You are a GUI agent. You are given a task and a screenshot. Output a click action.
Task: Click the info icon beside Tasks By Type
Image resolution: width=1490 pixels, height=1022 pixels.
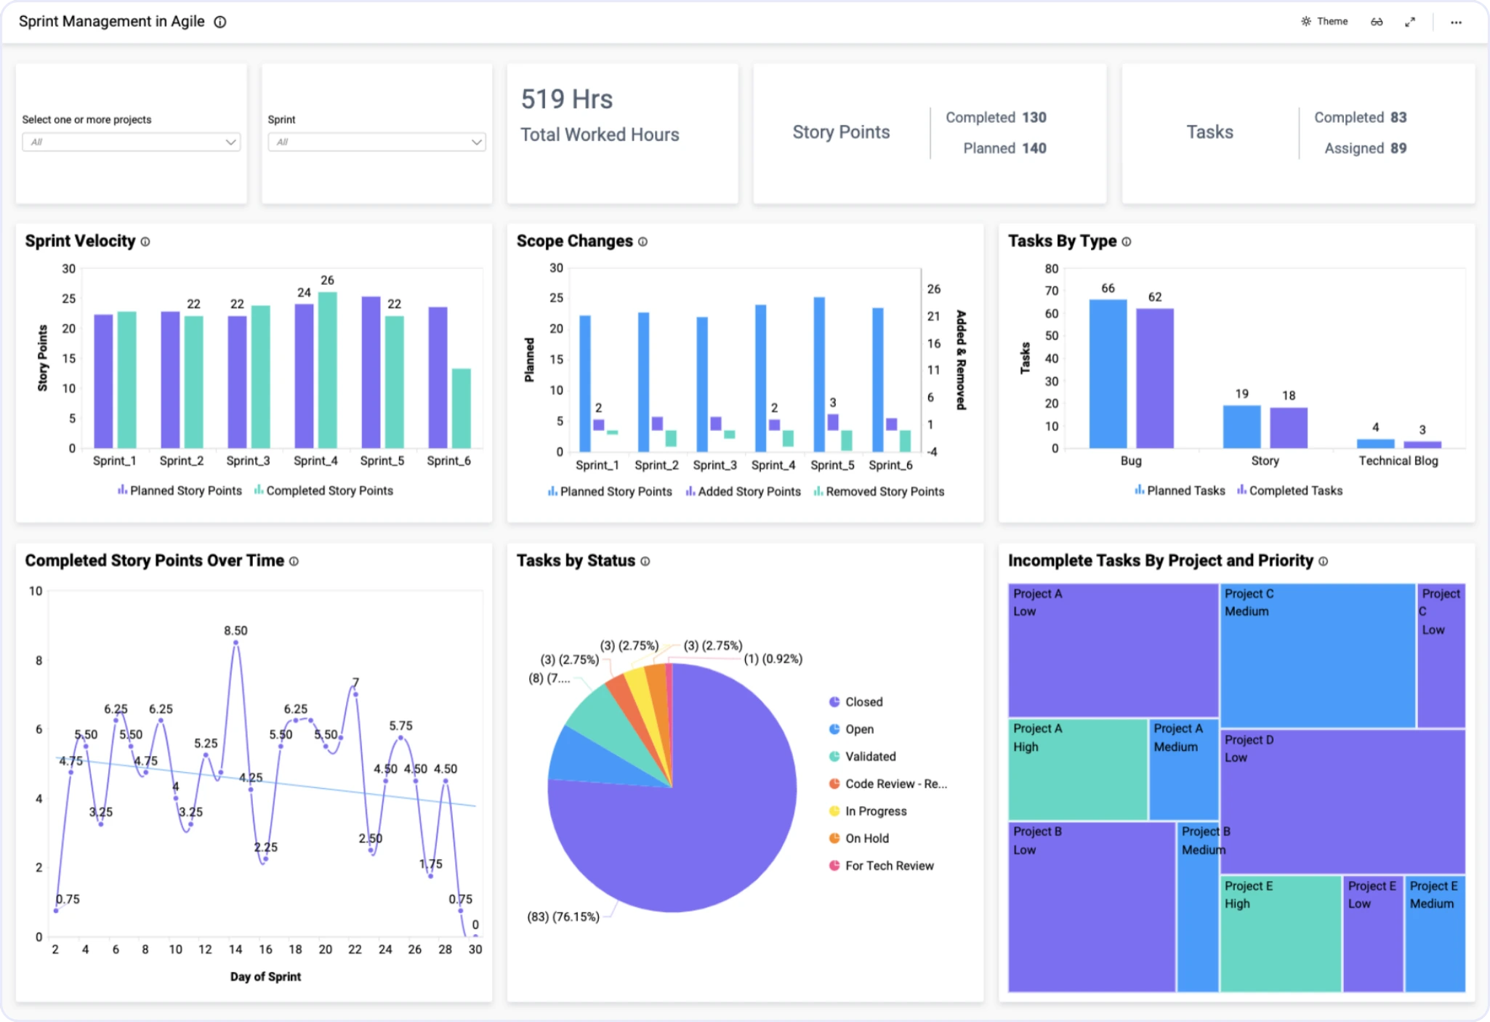click(x=1126, y=242)
